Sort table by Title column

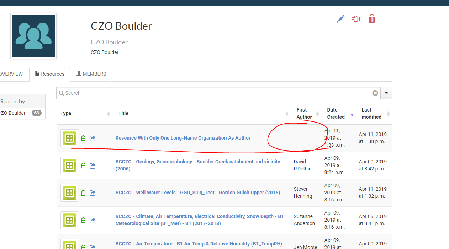pyautogui.click(x=203, y=114)
